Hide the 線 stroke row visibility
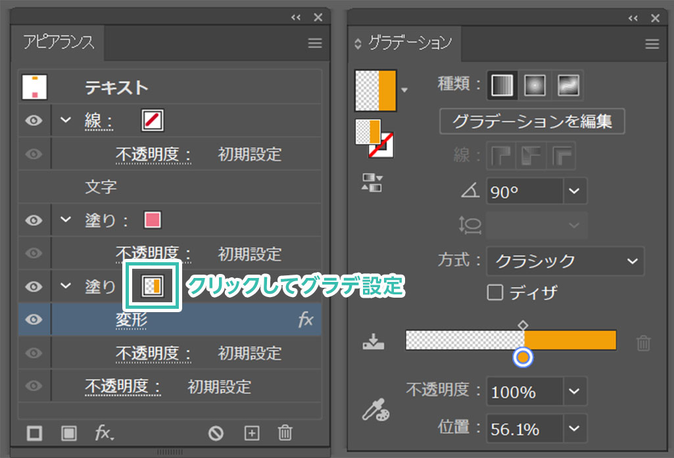 34,121
